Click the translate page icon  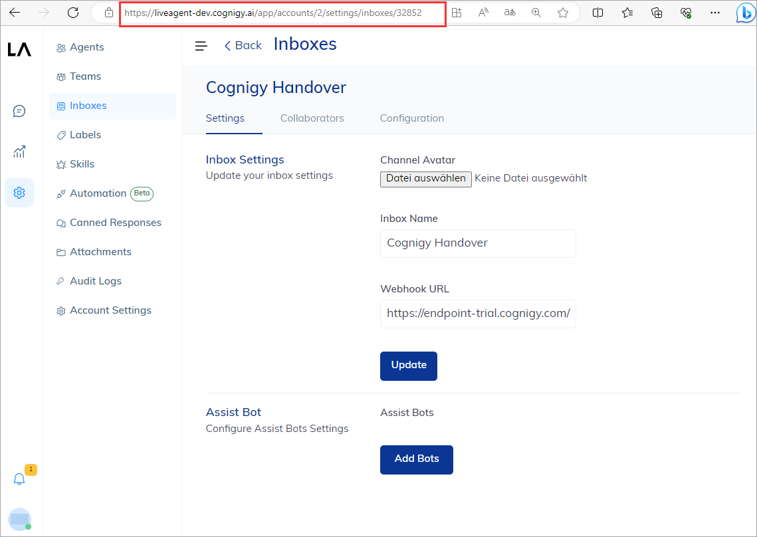(x=510, y=13)
